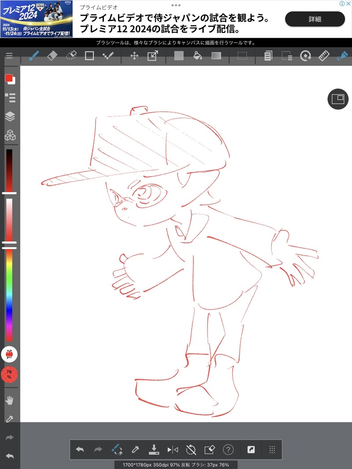
Task: Open the hamburger main menu
Action: pyautogui.click(x=9, y=55)
